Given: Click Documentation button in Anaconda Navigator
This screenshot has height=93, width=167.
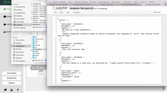Looking at the screenshot, I should point(11,73).
